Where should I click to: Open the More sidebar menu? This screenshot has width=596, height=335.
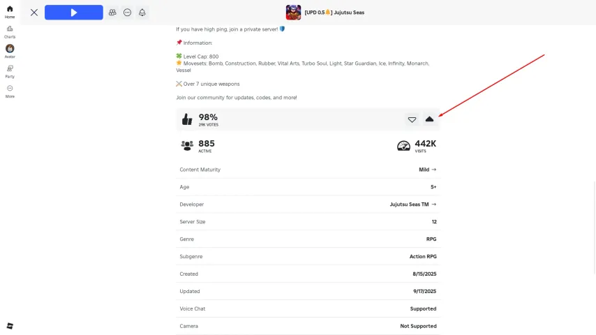pos(10,91)
